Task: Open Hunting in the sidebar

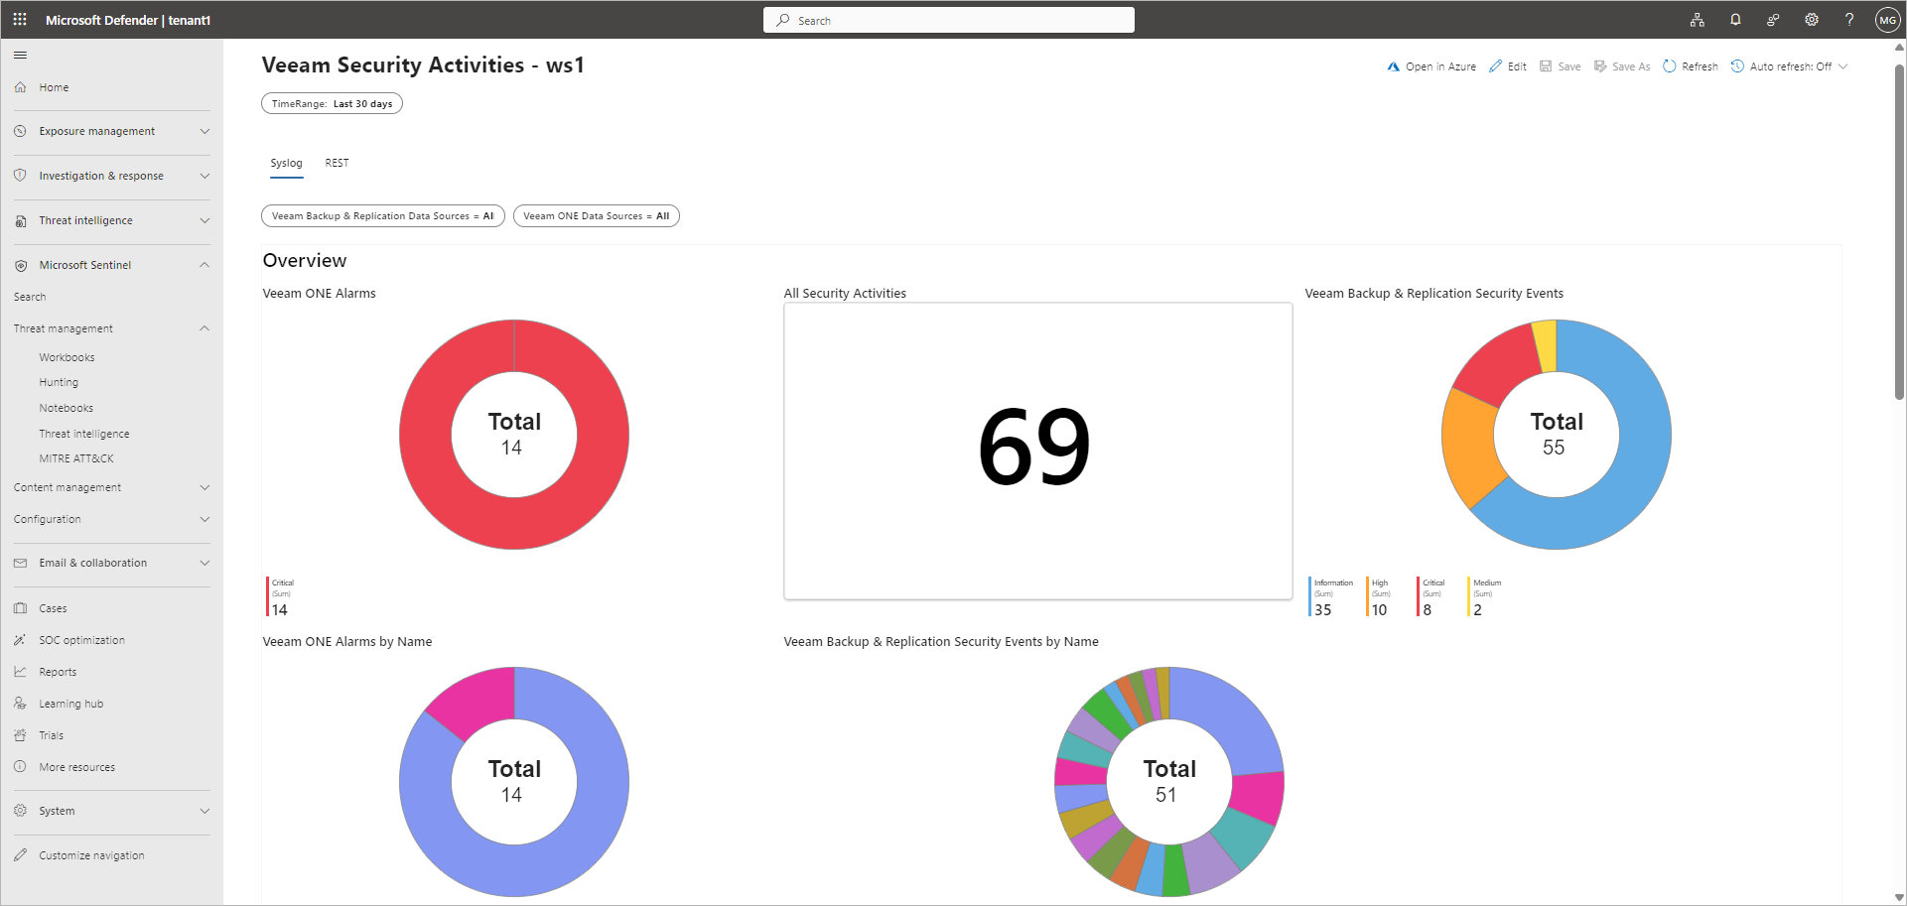Action: [59, 382]
